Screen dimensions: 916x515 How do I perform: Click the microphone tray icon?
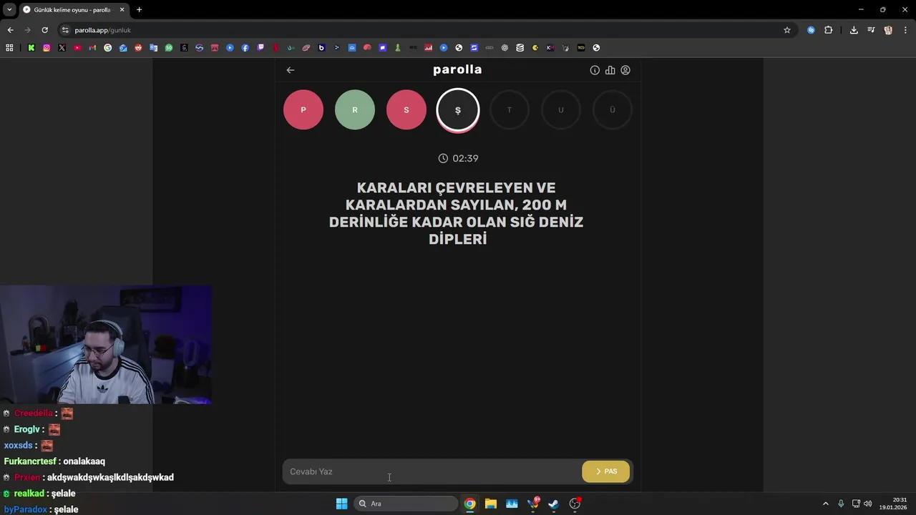841,504
